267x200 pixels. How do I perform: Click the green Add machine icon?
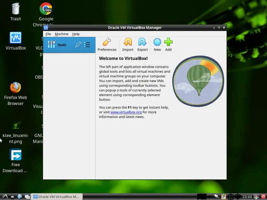[168, 45]
